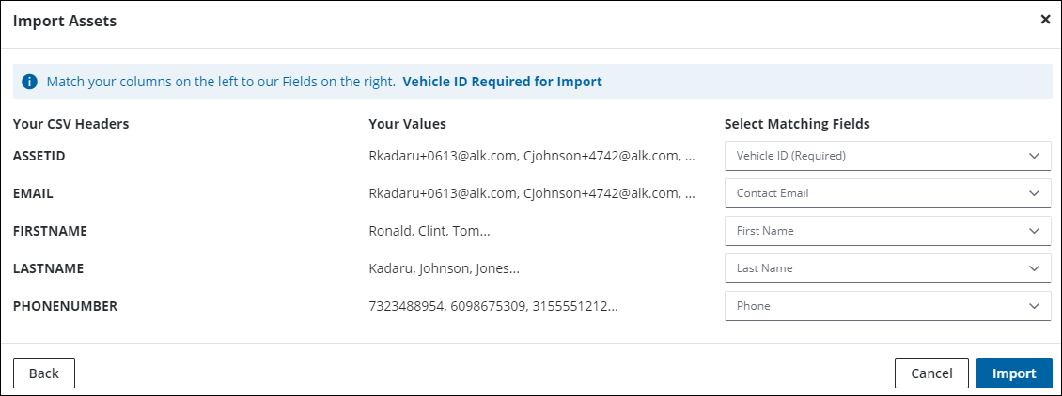Image resolution: width=1062 pixels, height=396 pixels.
Task: Expand the First Name matching field dropdown
Action: click(886, 231)
